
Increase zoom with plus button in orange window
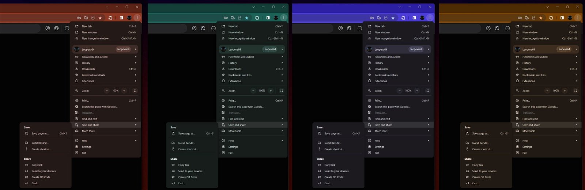565,91
